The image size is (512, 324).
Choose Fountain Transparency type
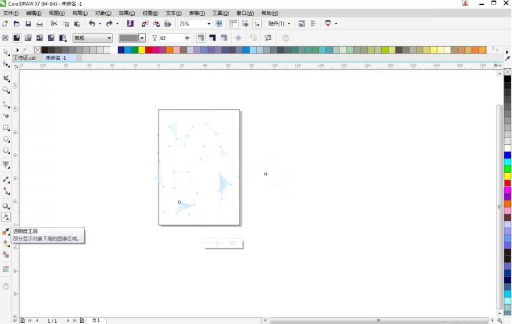(28, 38)
